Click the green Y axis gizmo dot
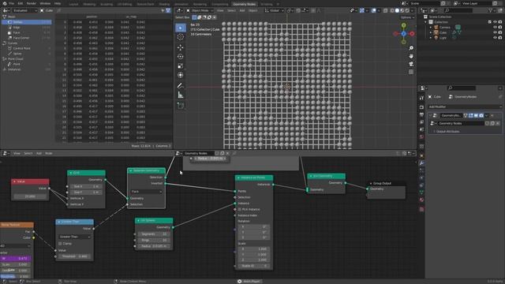Viewport: 505px width, 284px height. [x=403, y=25]
